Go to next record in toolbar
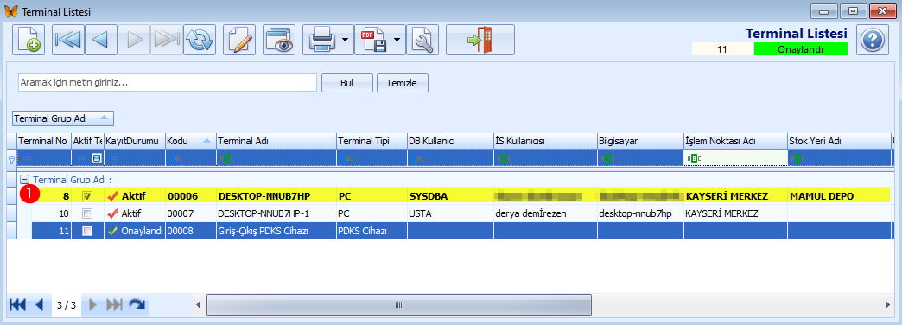The width and height of the screenshot is (902, 325). [x=134, y=40]
